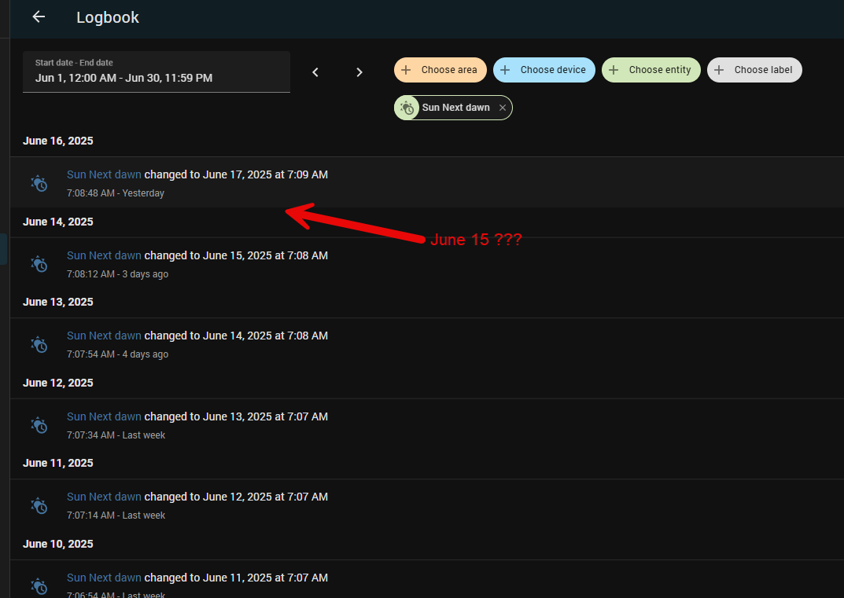The height and width of the screenshot is (598, 844).
Task: Open the Sun Next dawn link in the June 14 row
Action: pyautogui.click(x=104, y=255)
